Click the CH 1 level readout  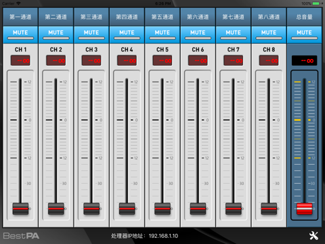click(20, 60)
